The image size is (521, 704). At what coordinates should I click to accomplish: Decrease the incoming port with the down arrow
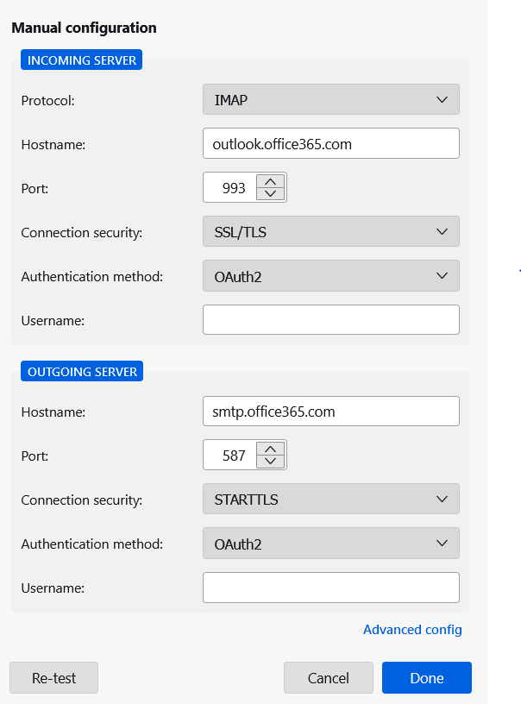[x=271, y=194]
